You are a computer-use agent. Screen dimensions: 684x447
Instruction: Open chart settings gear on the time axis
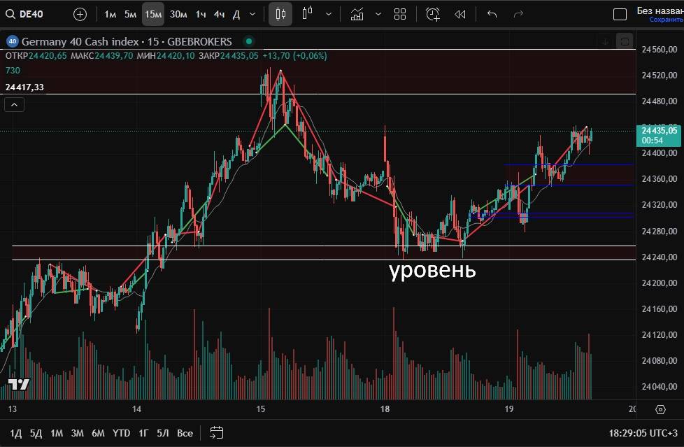(x=660, y=409)
